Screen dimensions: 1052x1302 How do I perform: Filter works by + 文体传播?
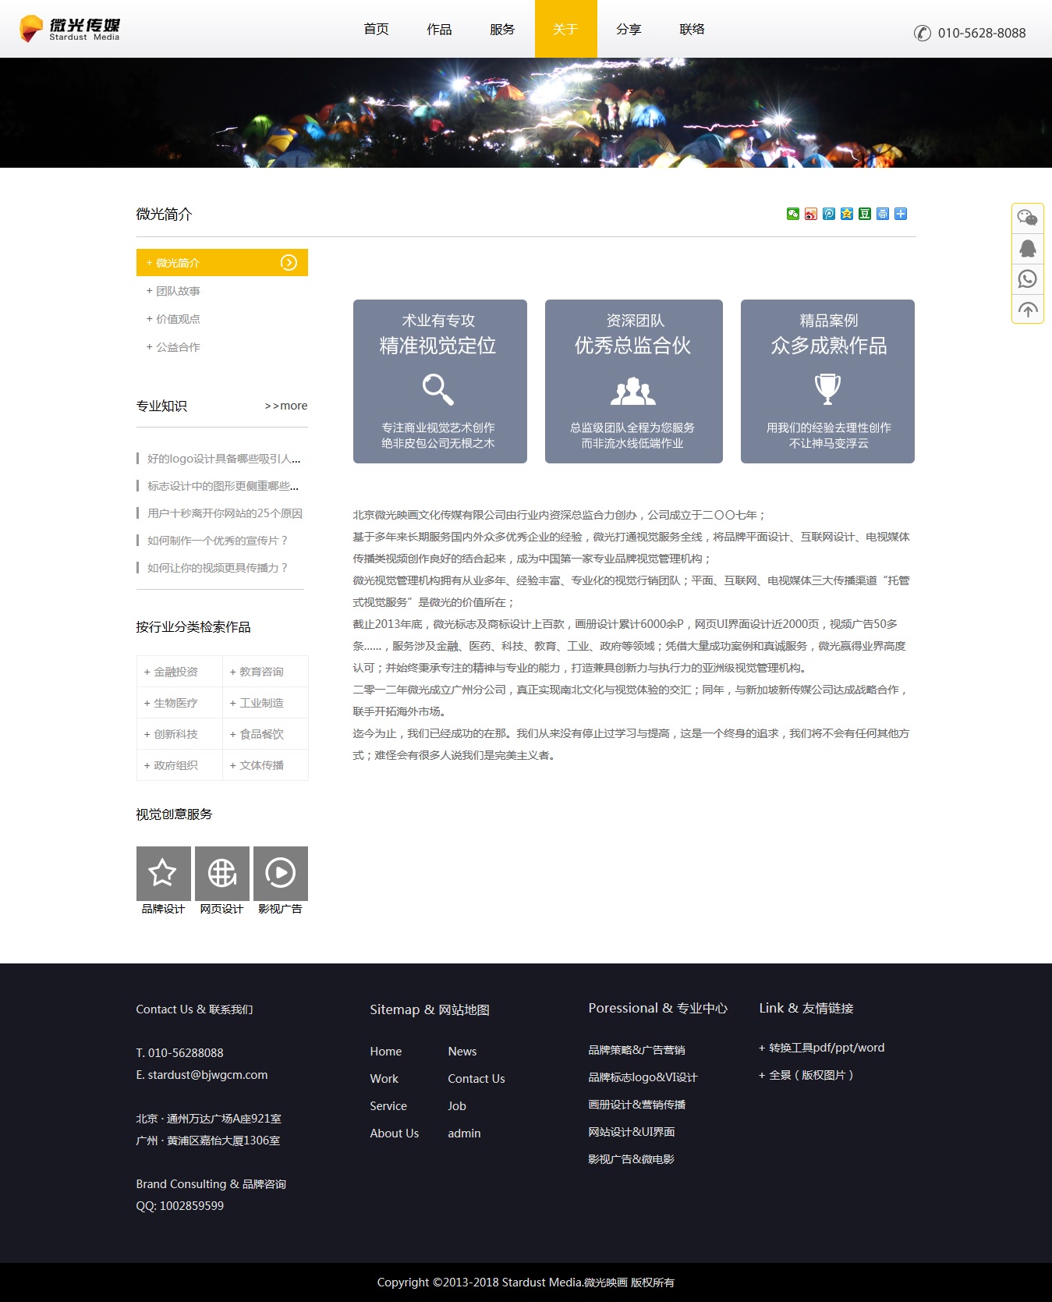pos(265,765)
